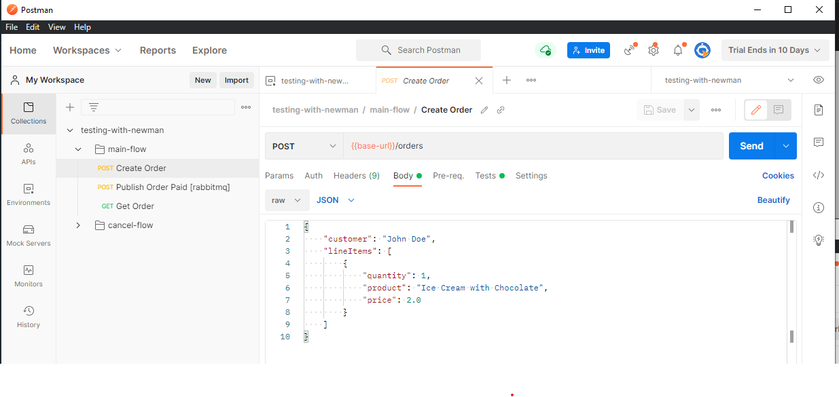Click the plus icon to create collection
This screenshot has width=839, height=397.
tap(69, 107)
